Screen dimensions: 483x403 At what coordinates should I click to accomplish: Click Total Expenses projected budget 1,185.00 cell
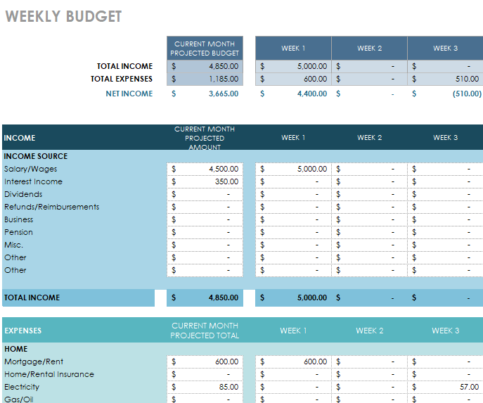tap(205, 79)
